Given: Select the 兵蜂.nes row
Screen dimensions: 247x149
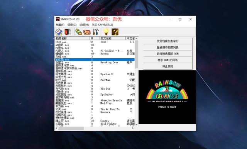Looking at the screenshot, I should (x=95, y=56).
